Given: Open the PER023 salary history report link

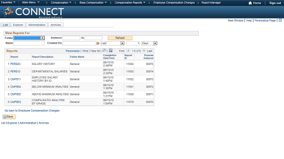Looking at the screenshot, I should 16,64.
